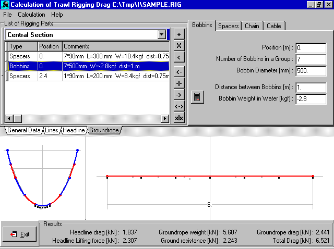This screenshot has width=334, height=249.
Task: Switch to the Cable tab
Action: click(274, 26)
